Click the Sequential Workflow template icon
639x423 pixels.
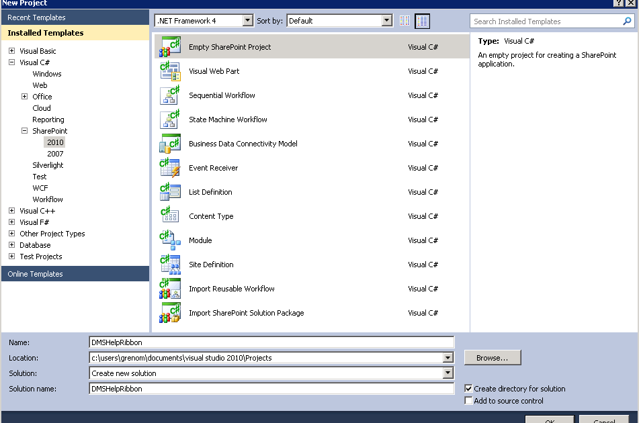tap(170, 95)
